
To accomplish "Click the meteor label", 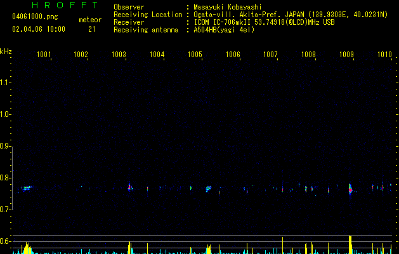I will coord(90,20).
